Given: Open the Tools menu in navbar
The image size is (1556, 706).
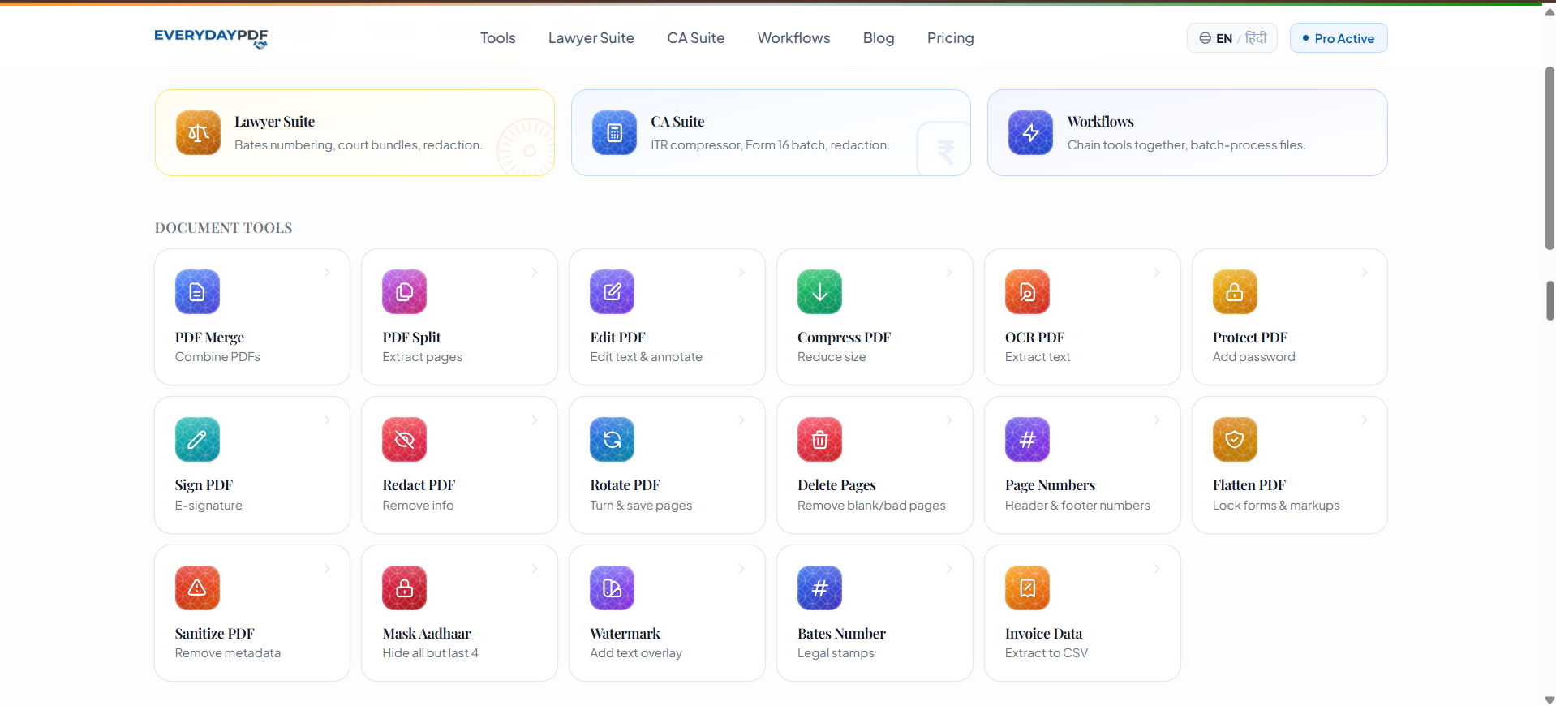Looking at the screenshot, I should pos(498,38).
